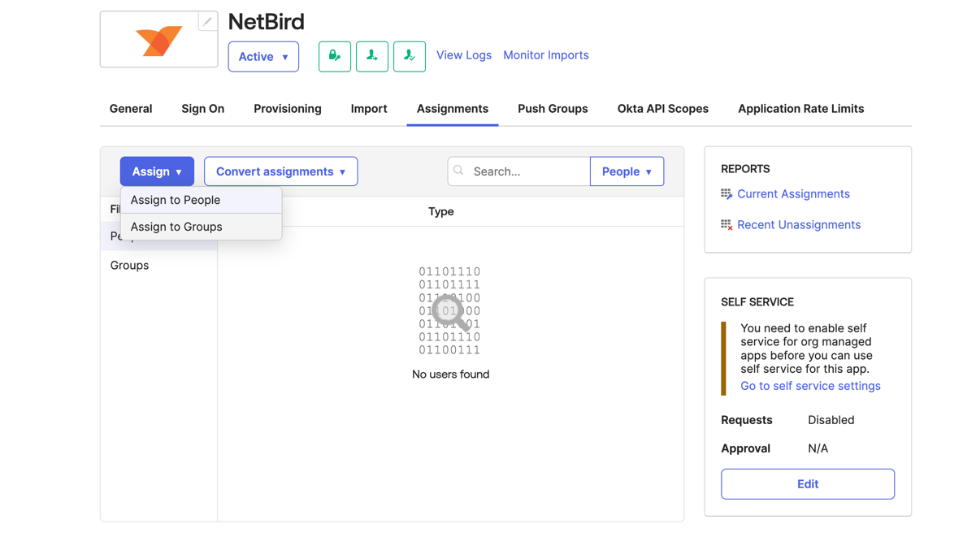Click the REPORTS heading
The width and height of the screenshot is (963, 537).
coord(745,169)
